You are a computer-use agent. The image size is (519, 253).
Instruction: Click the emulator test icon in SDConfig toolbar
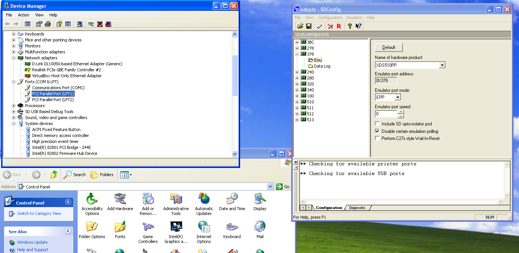tap(330, 26)
